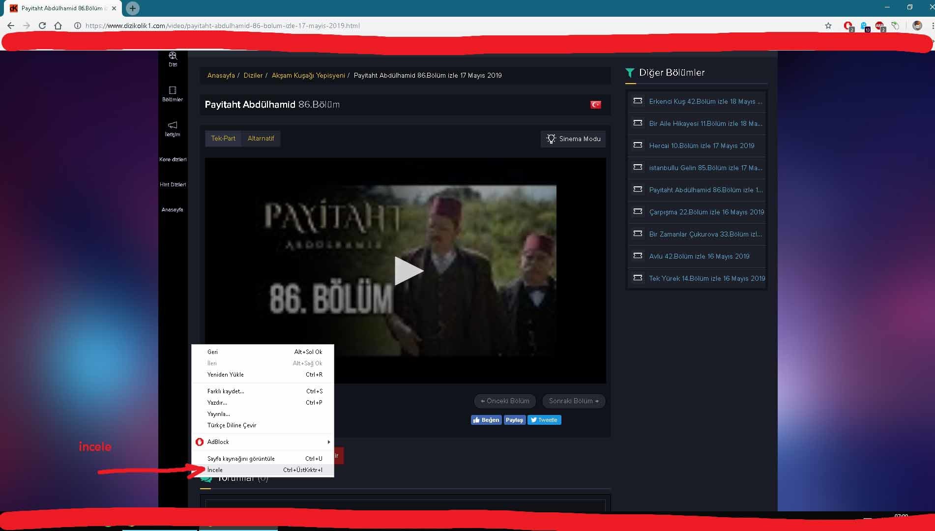Open Hercai 10.Bölüm link
Screen dimensions: 935x531
point(701,146)
